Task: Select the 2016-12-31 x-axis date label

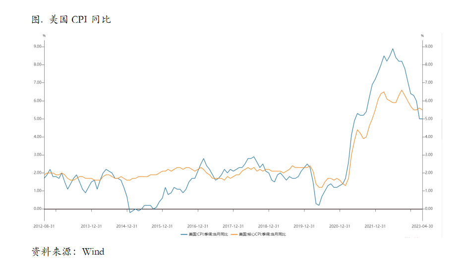Action: click(198, 226)
